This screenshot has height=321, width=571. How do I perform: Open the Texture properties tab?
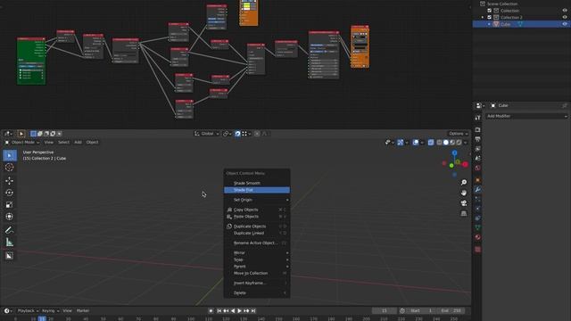[x=478, y=250]
